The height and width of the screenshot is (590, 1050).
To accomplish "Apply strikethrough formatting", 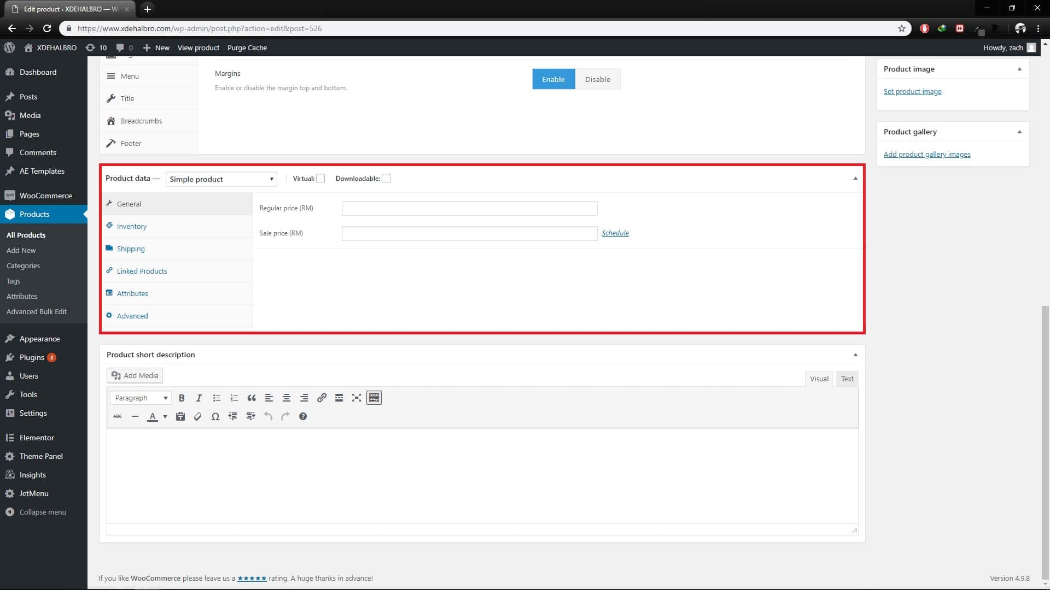I will (118, 416).
